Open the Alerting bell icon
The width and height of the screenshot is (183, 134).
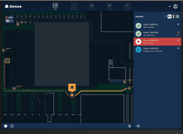(x=109, y=6)
